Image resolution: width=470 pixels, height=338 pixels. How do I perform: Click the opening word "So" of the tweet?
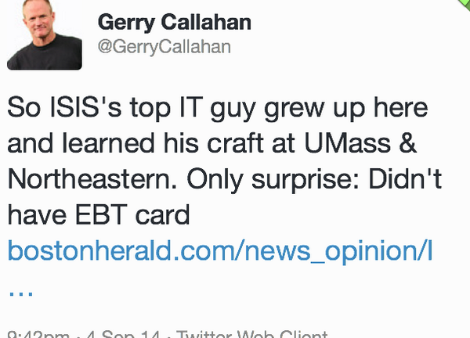coord(20,107)
